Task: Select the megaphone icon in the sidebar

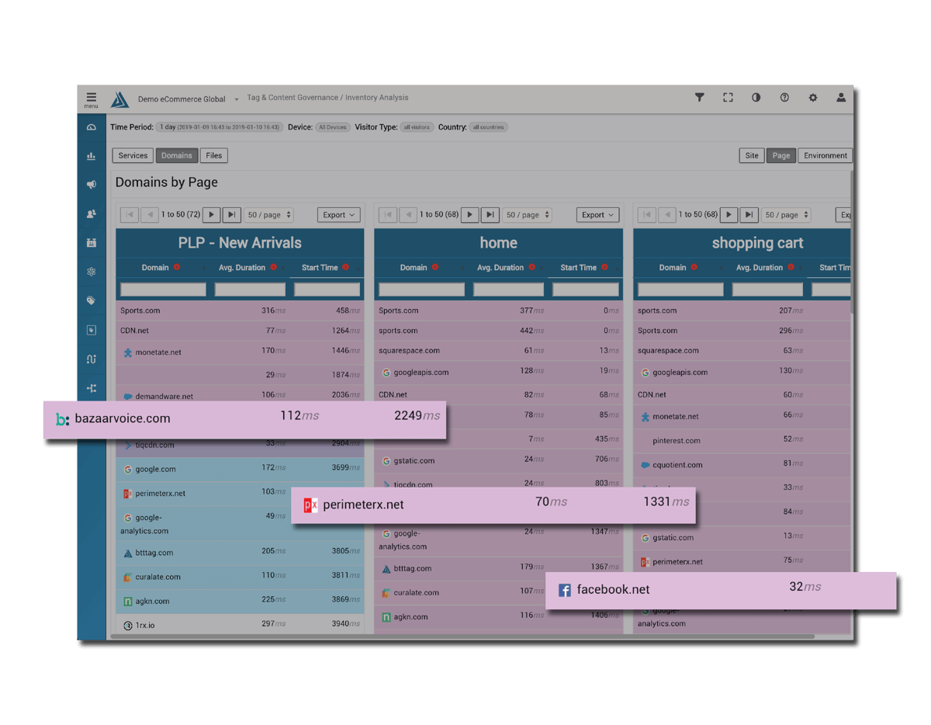Action: point(92,185)
